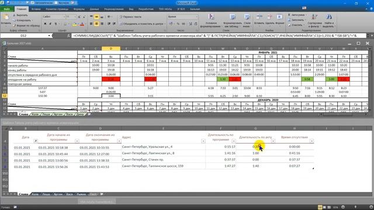The height and width of the screenshot is (210, 374).
Task: Open Conditional Formatting (Условное форматирование)
Action: click(211, 21)
